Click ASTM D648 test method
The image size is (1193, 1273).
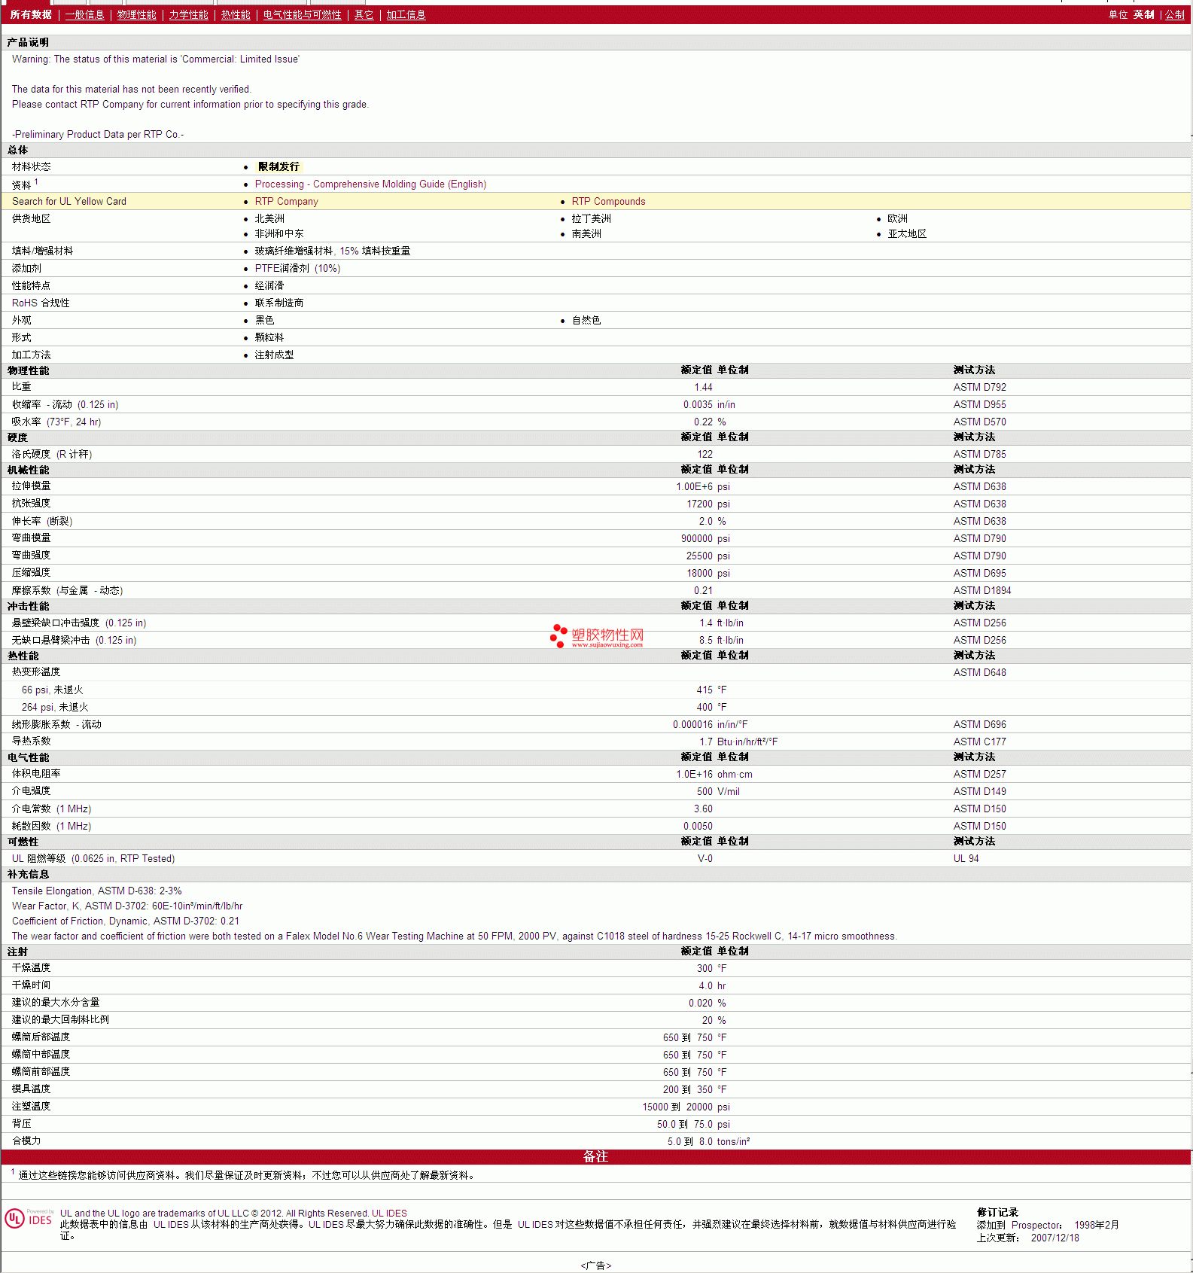click(979, 672)
